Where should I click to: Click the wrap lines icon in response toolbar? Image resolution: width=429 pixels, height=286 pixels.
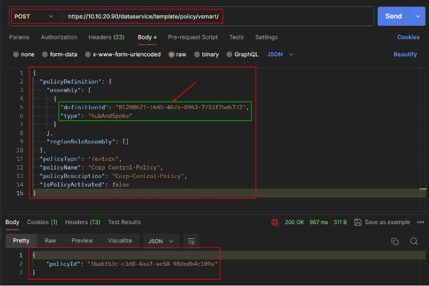click(x=191, y=241)
